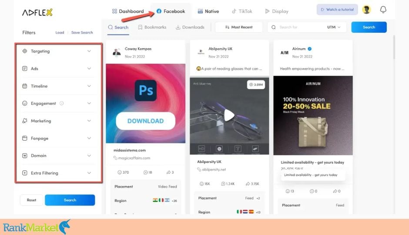Click Airinum verified badge

click(x=309, y=49)
